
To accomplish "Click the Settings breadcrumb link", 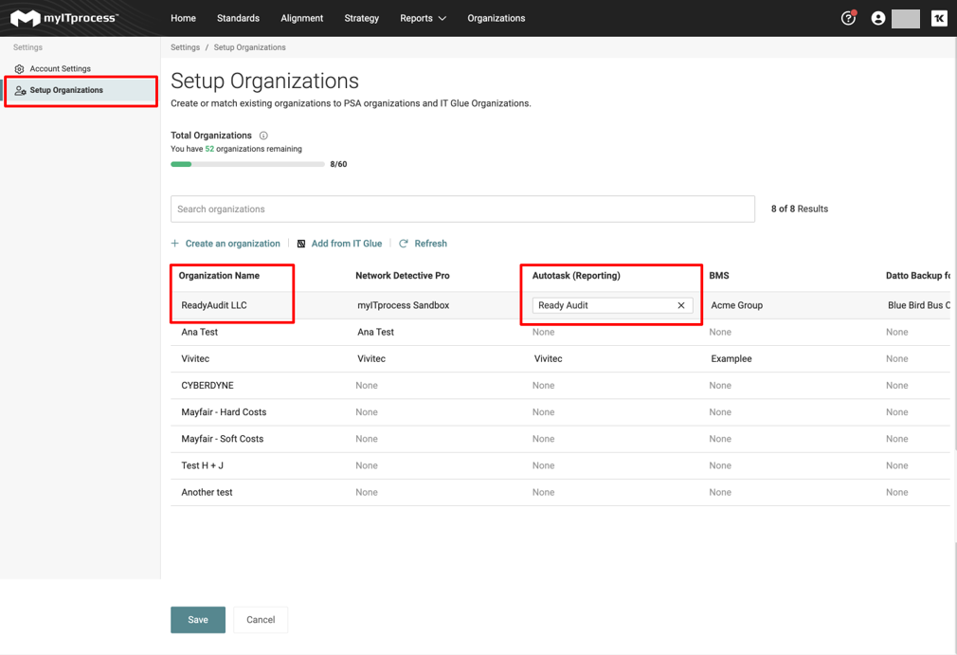I will (185, 47).
